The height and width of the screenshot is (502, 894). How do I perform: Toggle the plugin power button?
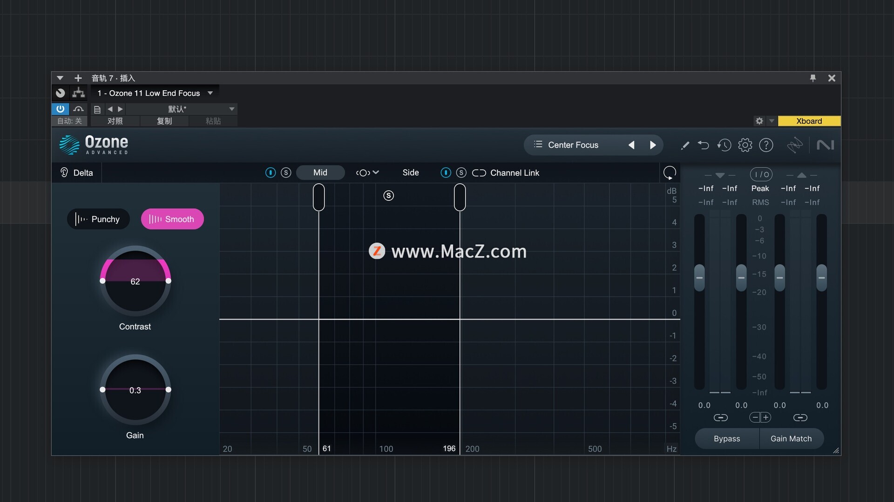pyautogui.click(x=60, y=109)
